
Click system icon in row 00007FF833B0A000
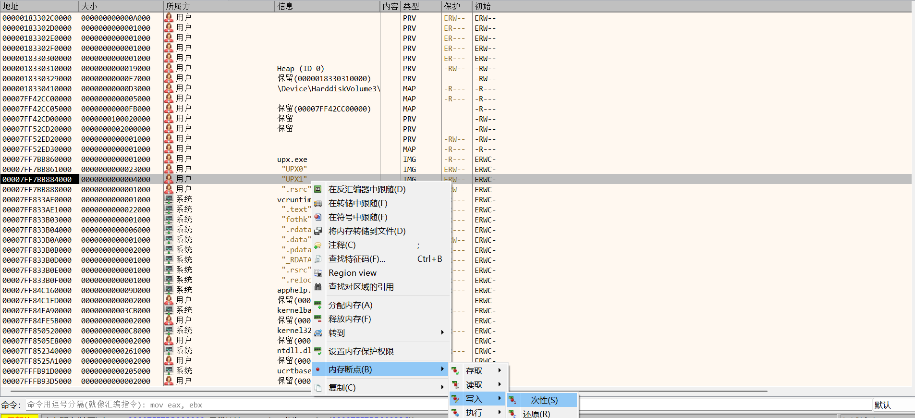tap(169, 240)
